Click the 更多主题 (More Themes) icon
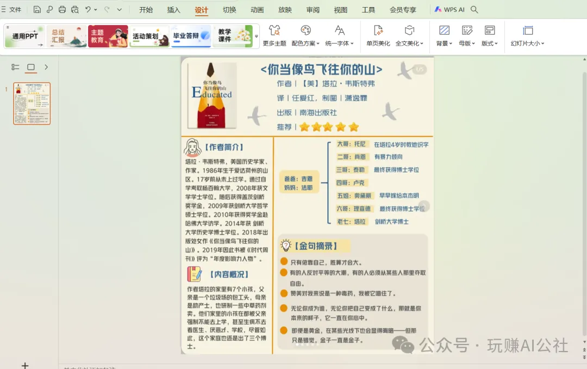587x369 pixels. pos(274,31)
